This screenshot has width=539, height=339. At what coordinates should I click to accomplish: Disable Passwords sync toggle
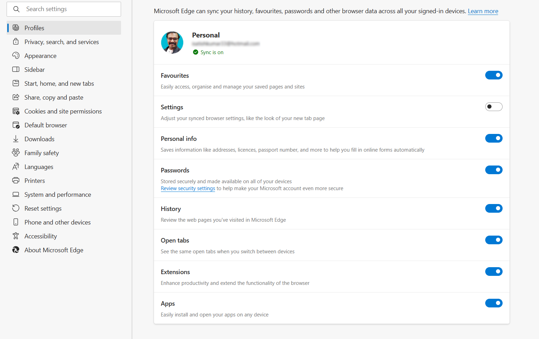click(494, 170)
